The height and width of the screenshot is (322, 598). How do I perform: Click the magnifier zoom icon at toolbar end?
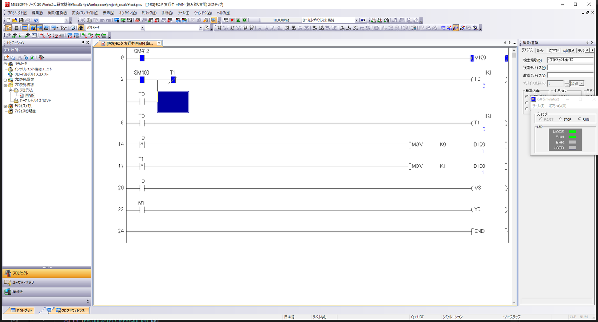click(475, 28)
